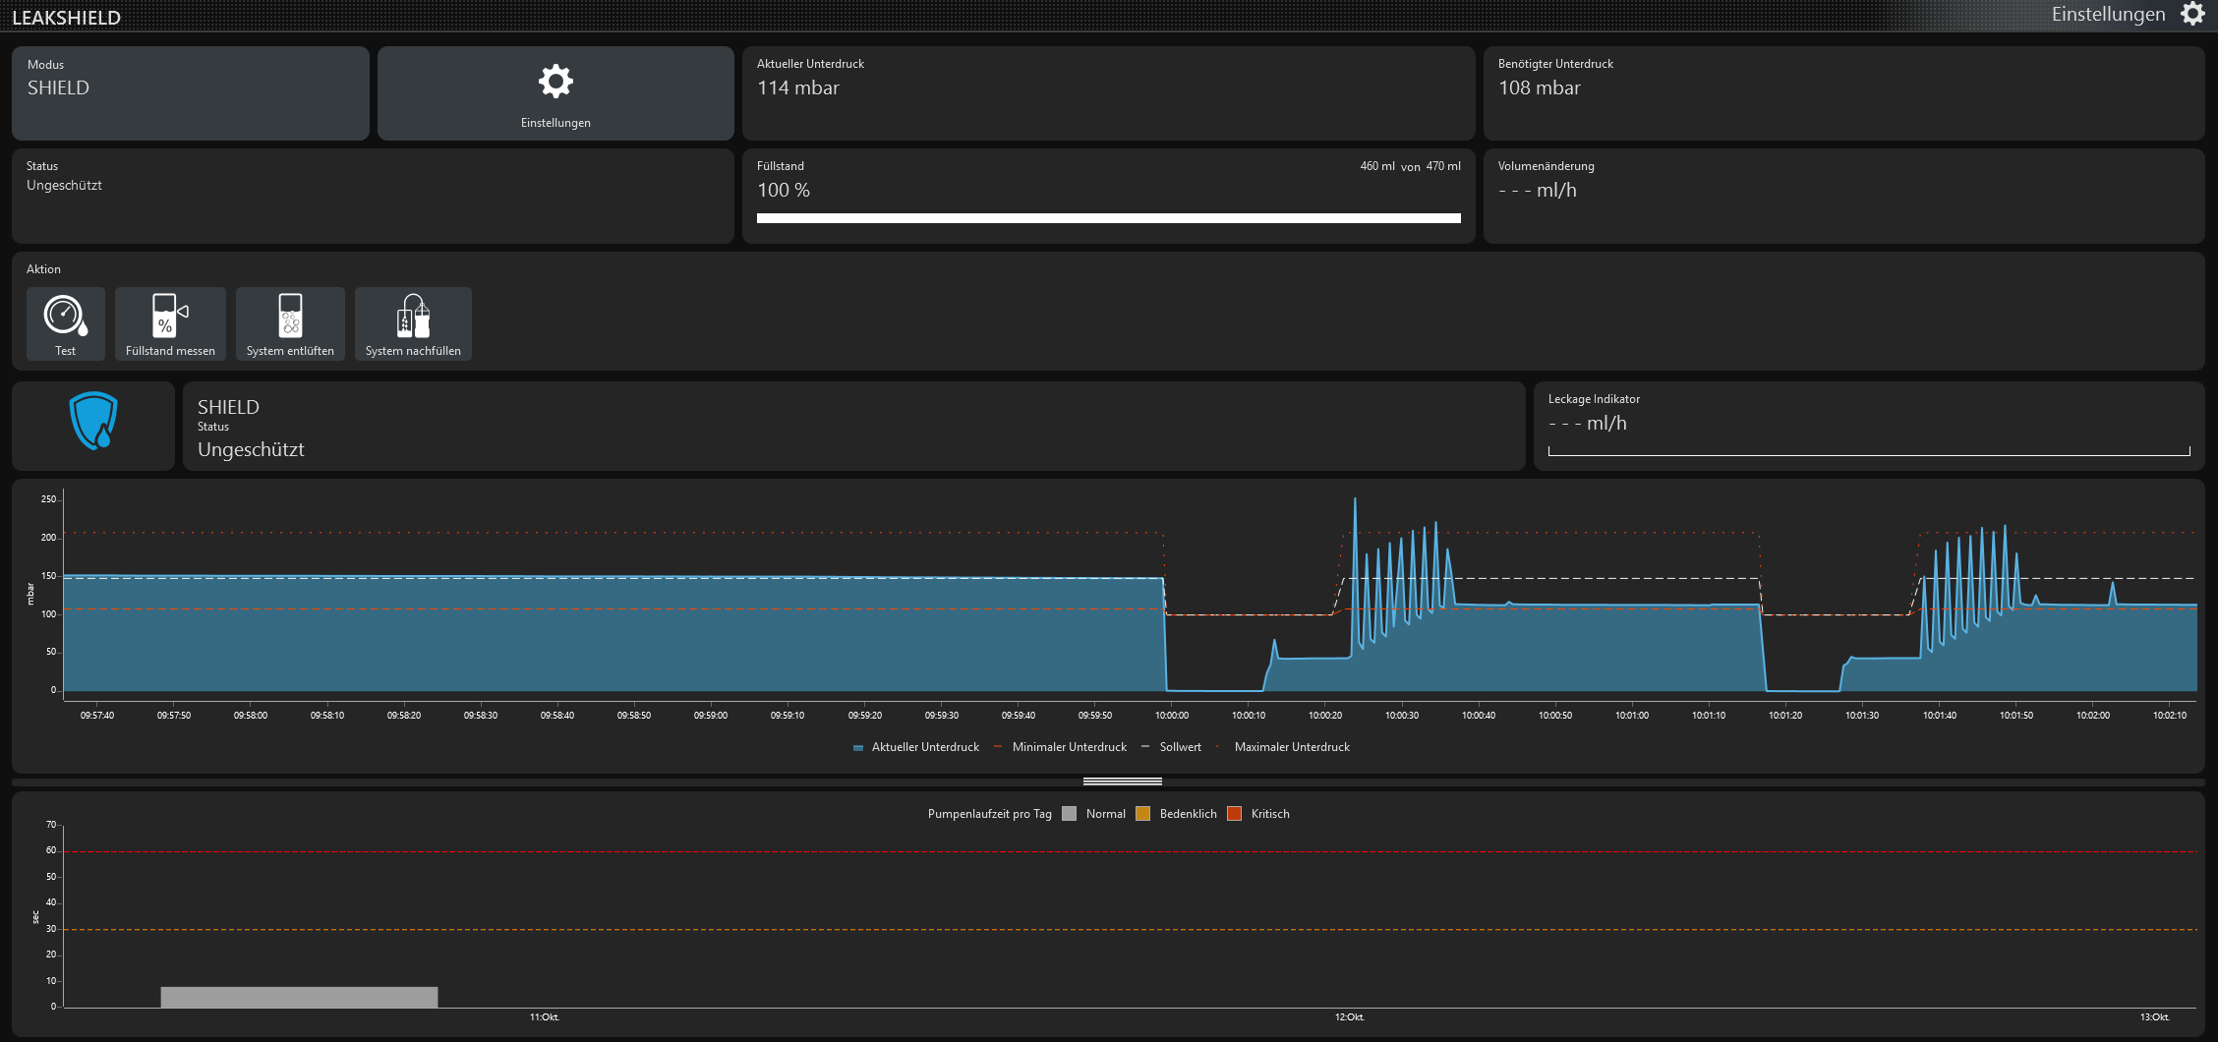Toggle Aktueller Unterdruck legend series
Image resolution: width=2218 pixels, height=1042 pixels.
click(916, 747)
